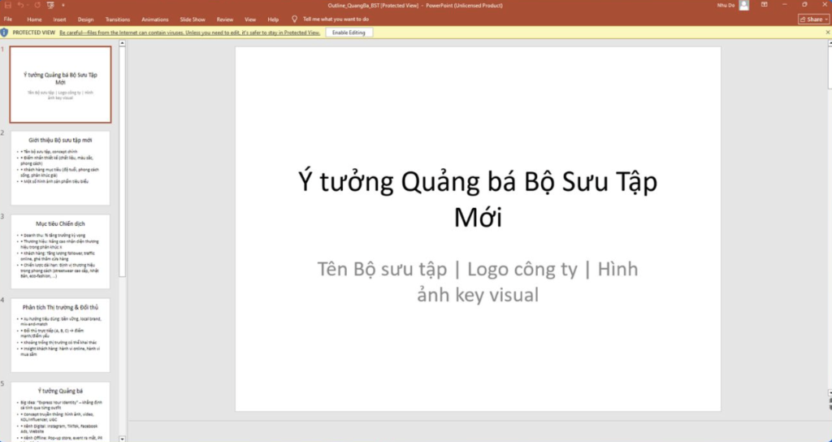Click the Save icon in title bar
The height and width of the screenshot is (442, 832).
click(7, 5)
